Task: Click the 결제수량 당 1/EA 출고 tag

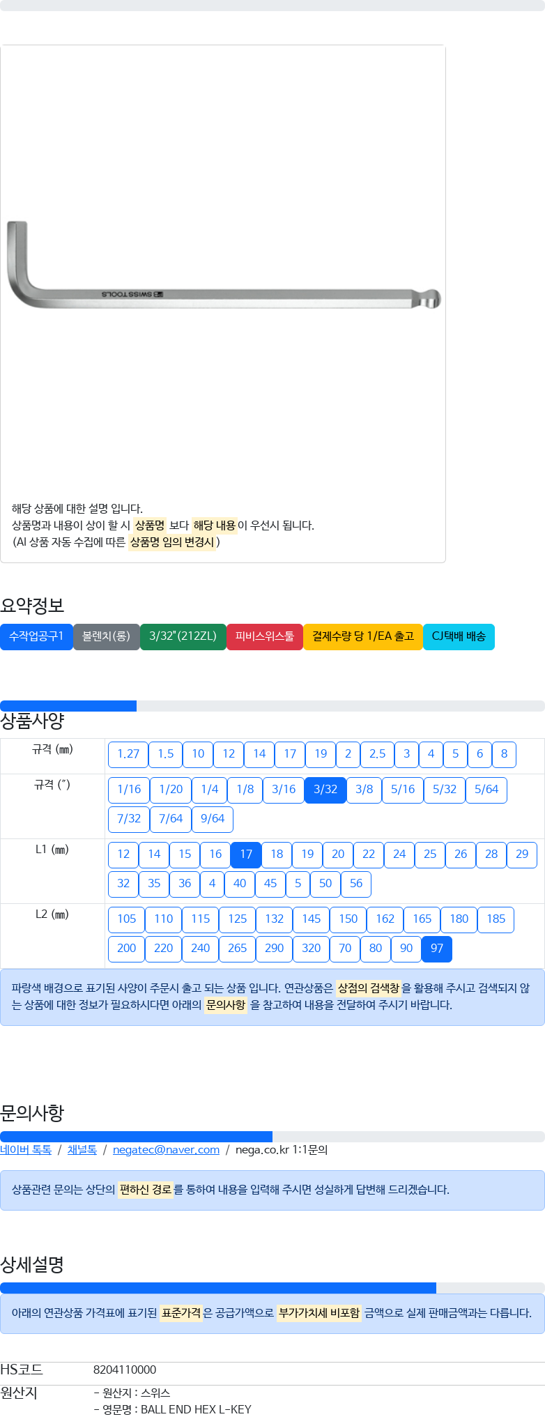Action: (x=363, y=636)
